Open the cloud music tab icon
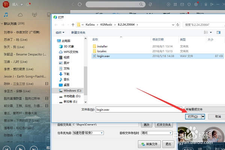Viewport: 225px width, 150px height. 20,15
